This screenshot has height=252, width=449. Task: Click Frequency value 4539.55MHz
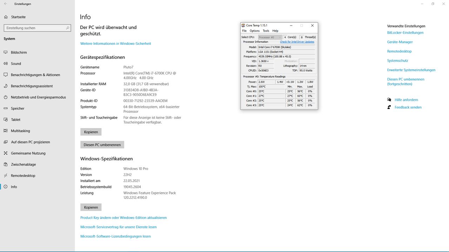click(286, 56)
